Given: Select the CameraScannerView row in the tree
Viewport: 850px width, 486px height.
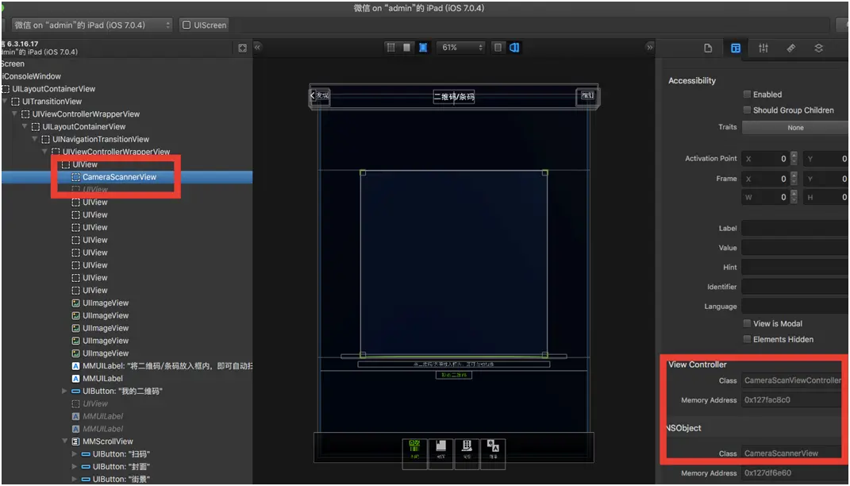Looking at the screenshot, I should [x=127, y=177].
